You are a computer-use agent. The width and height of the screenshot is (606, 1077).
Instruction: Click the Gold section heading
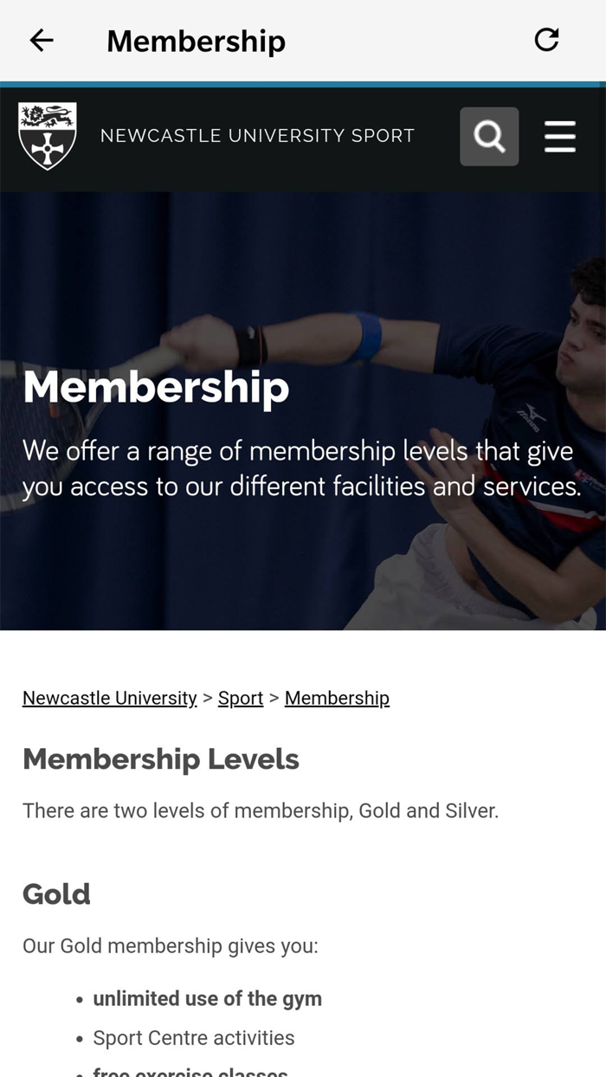tap(55, 894)
